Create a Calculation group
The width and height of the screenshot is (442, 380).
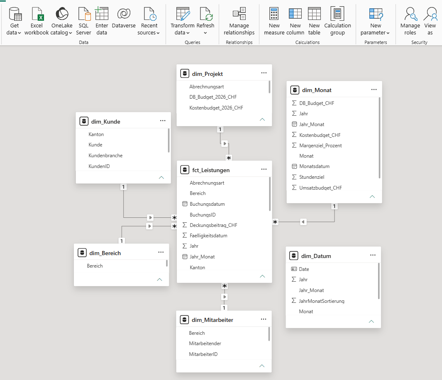[337, 22]
